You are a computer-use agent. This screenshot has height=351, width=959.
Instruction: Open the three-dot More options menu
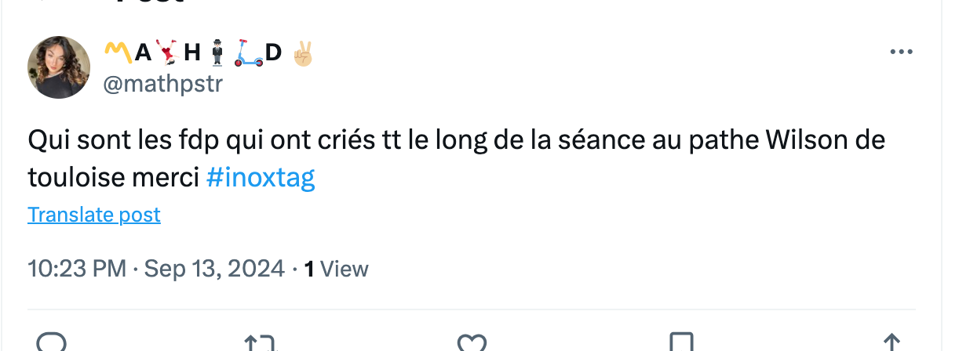901,52
